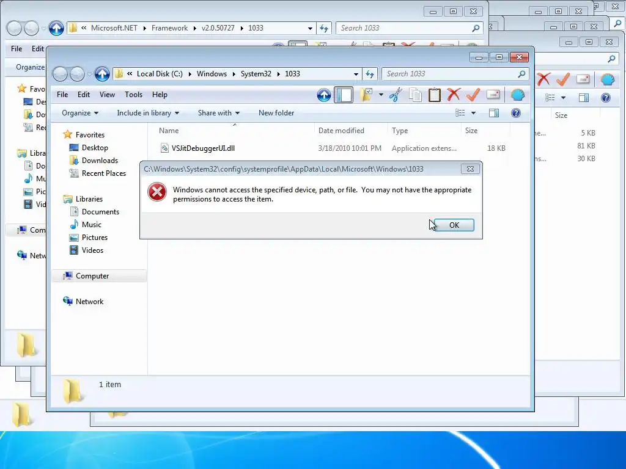Click into the Search 1033 box of front window
Screen dimensions: 626x469
451,74
